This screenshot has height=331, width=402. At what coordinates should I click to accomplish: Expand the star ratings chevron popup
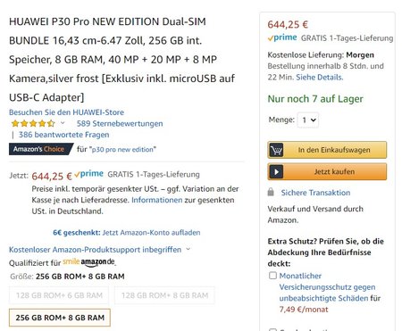63,122
